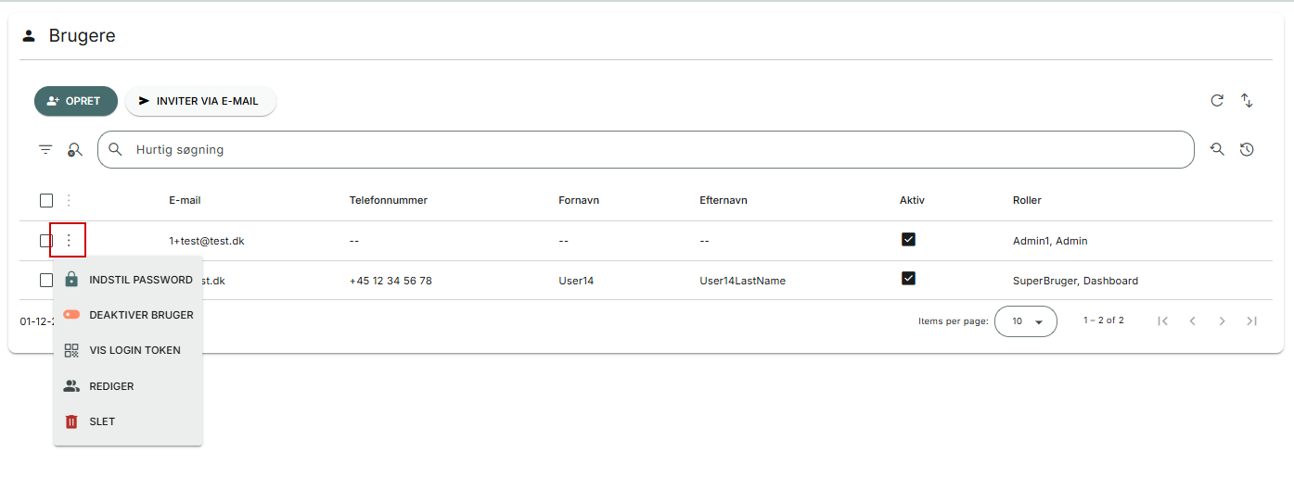Go to the next page arrow

[x=1222, y=321]
